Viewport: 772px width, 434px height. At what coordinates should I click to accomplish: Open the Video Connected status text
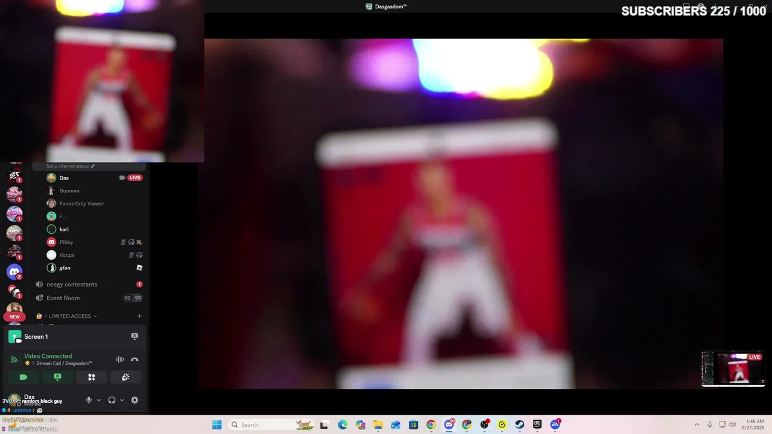(x=48, y=356)
